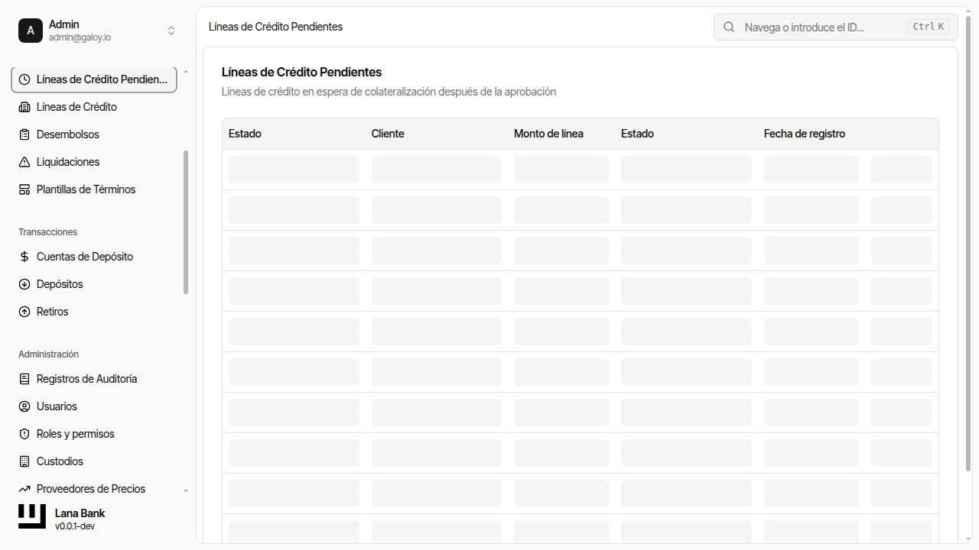Image resolution: width=979 pixels, height=550 pixels.
Task: Click the warning triangle icon for Liquidaciones
Action: [24, 162]
